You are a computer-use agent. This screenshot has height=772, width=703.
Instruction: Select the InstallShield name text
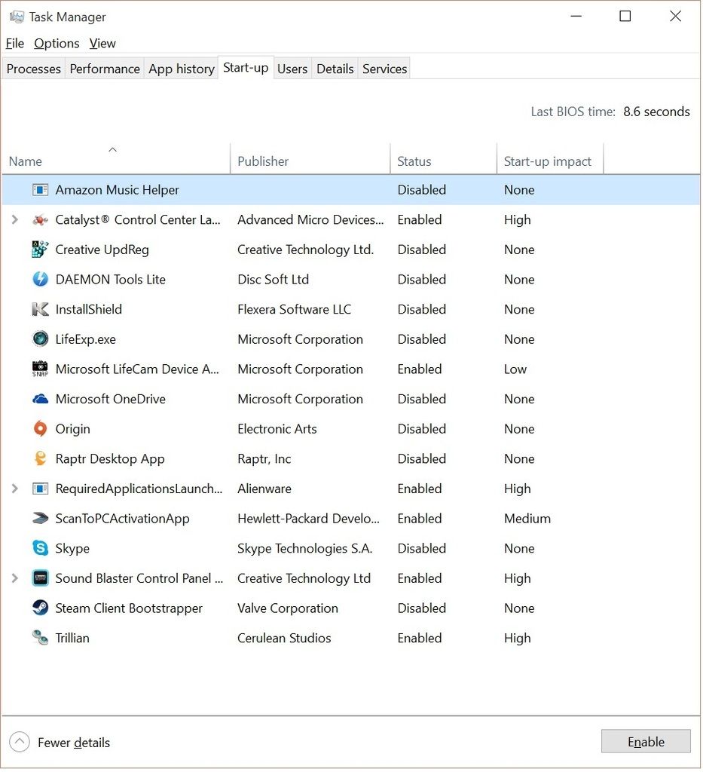[x=89, y=310]
